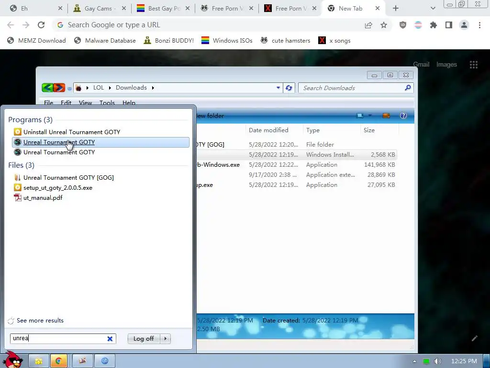The image size is (490, 368).
Task: Open the Extensions puzzle icon
Action: coord(434,25)
